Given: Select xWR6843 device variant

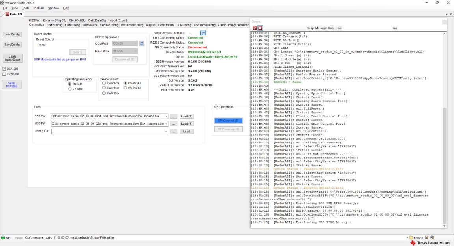Looking at the screenshot, I should (x=125, y=83).
